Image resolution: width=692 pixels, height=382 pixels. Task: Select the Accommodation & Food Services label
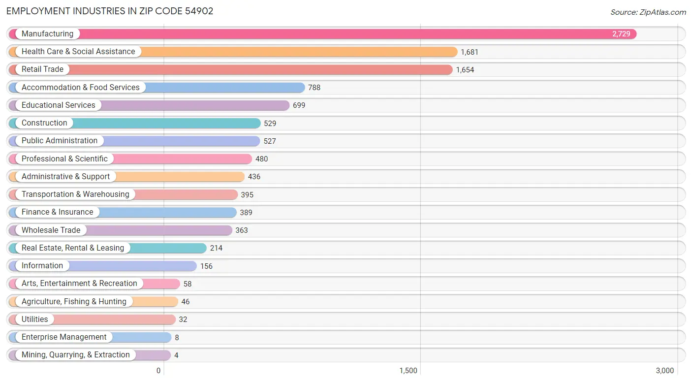pos(81,87)
